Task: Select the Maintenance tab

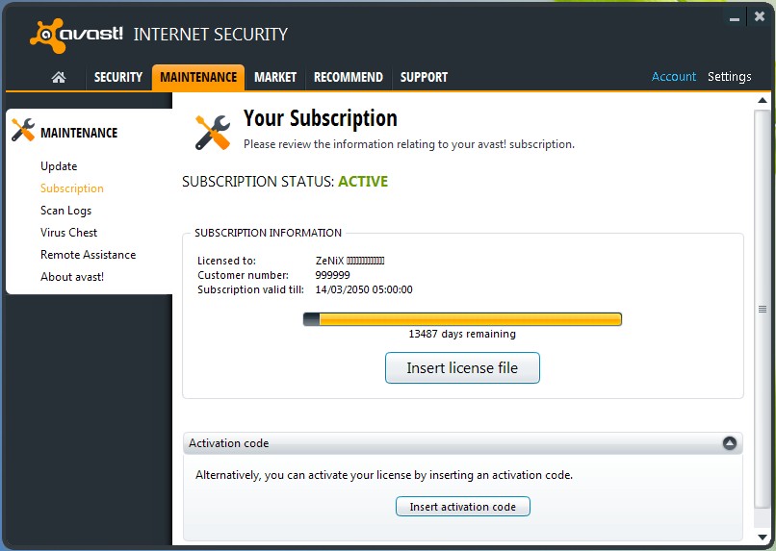Action: tap(198, 77)
